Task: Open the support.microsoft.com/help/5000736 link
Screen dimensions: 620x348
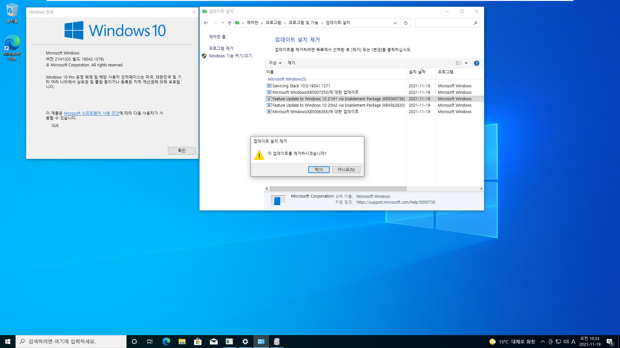Action: tap(396, 202)
